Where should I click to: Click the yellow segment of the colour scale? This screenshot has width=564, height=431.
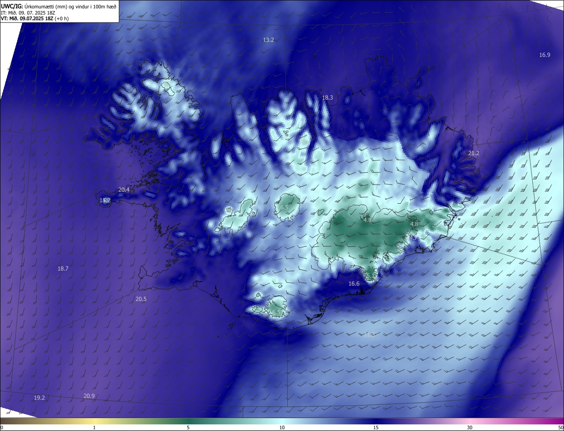[95, 421]
